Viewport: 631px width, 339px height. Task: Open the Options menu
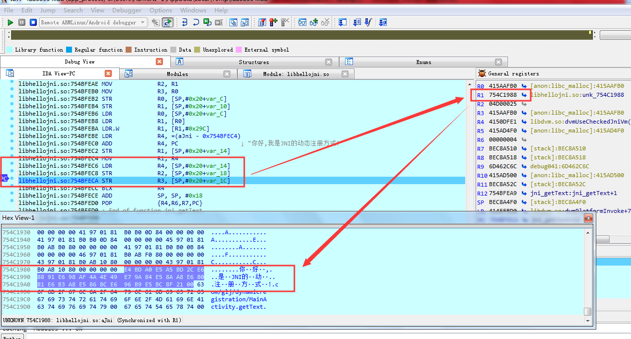coord(161,10)
